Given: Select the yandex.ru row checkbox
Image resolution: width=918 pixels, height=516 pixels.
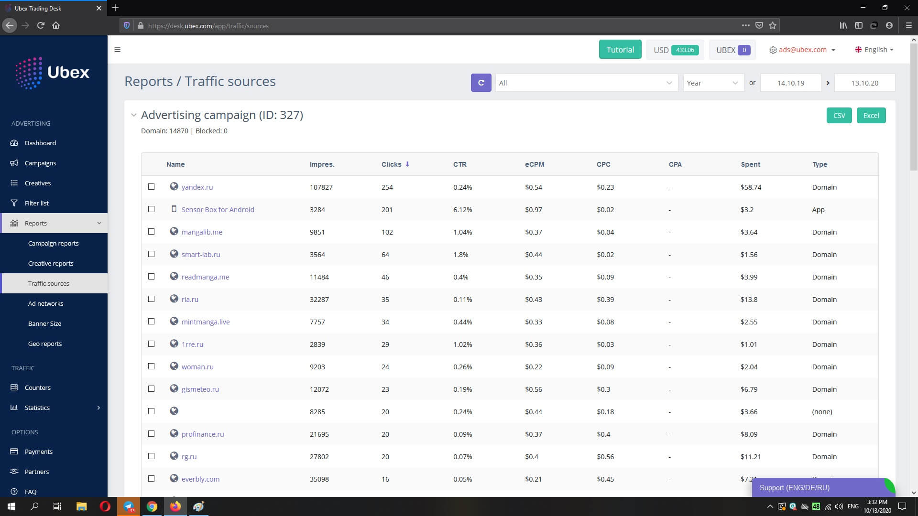Looking at the screenshot, I should [x=151, y=187].
